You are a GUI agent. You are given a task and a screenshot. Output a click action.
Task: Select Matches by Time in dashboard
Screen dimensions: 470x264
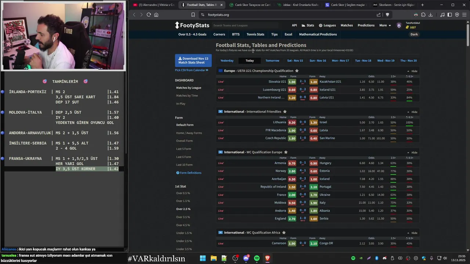click(x=187, y=96)
